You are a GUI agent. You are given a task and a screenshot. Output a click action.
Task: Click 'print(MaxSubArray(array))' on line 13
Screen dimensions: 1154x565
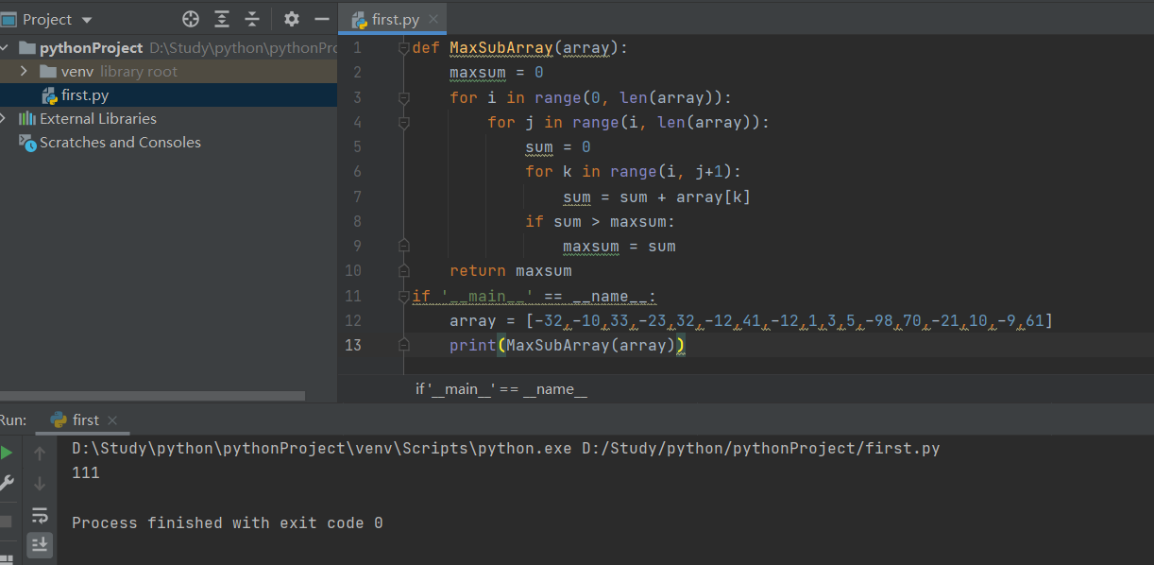[568, 345]
